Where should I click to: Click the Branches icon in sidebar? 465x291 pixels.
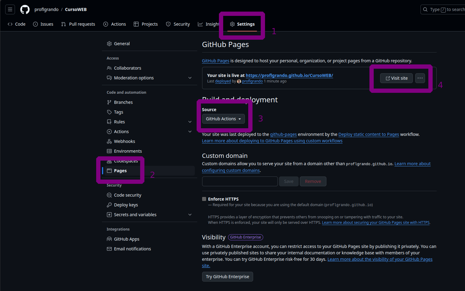click(109, 102)
